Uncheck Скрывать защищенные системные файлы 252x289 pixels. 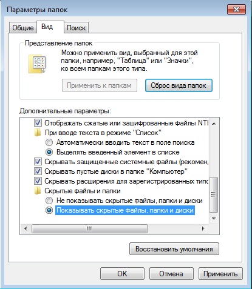38,162
